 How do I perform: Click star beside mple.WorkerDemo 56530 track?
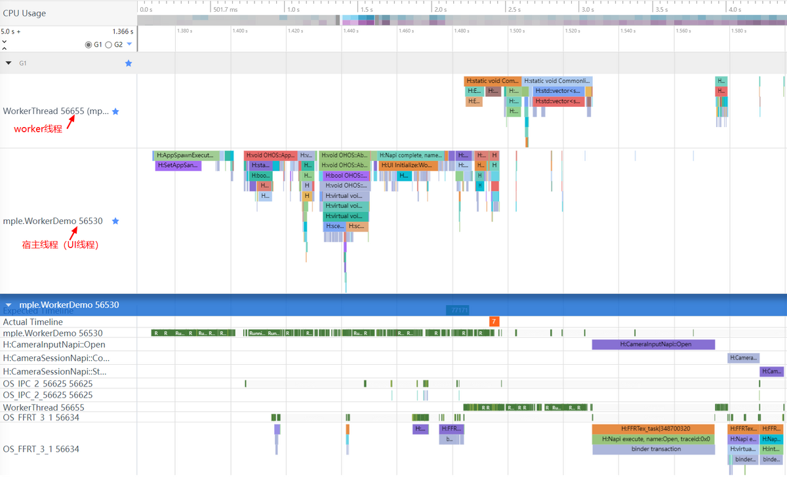(x=115, y=221)
